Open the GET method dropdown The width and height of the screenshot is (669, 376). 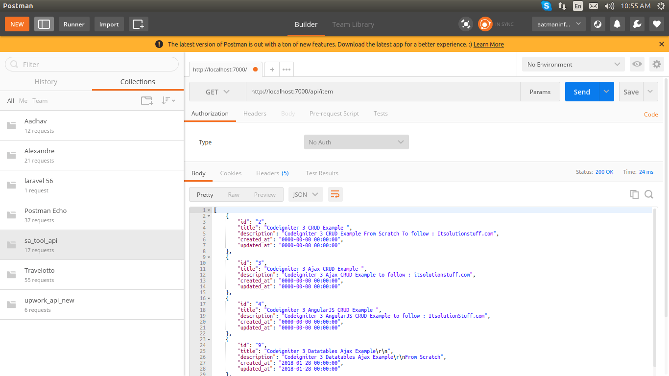[x=218, y=92]
